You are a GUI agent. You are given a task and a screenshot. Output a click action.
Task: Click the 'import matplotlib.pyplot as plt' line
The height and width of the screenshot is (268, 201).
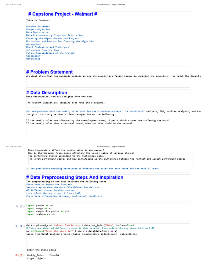click(48, 211)
